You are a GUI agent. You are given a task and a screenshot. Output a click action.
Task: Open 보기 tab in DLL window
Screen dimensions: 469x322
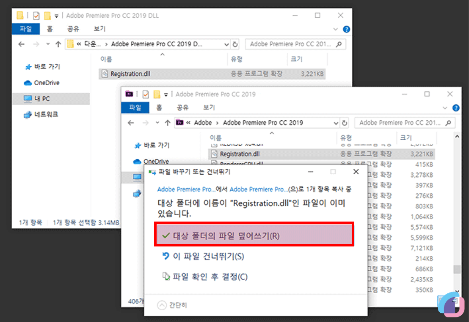(99, 29)
